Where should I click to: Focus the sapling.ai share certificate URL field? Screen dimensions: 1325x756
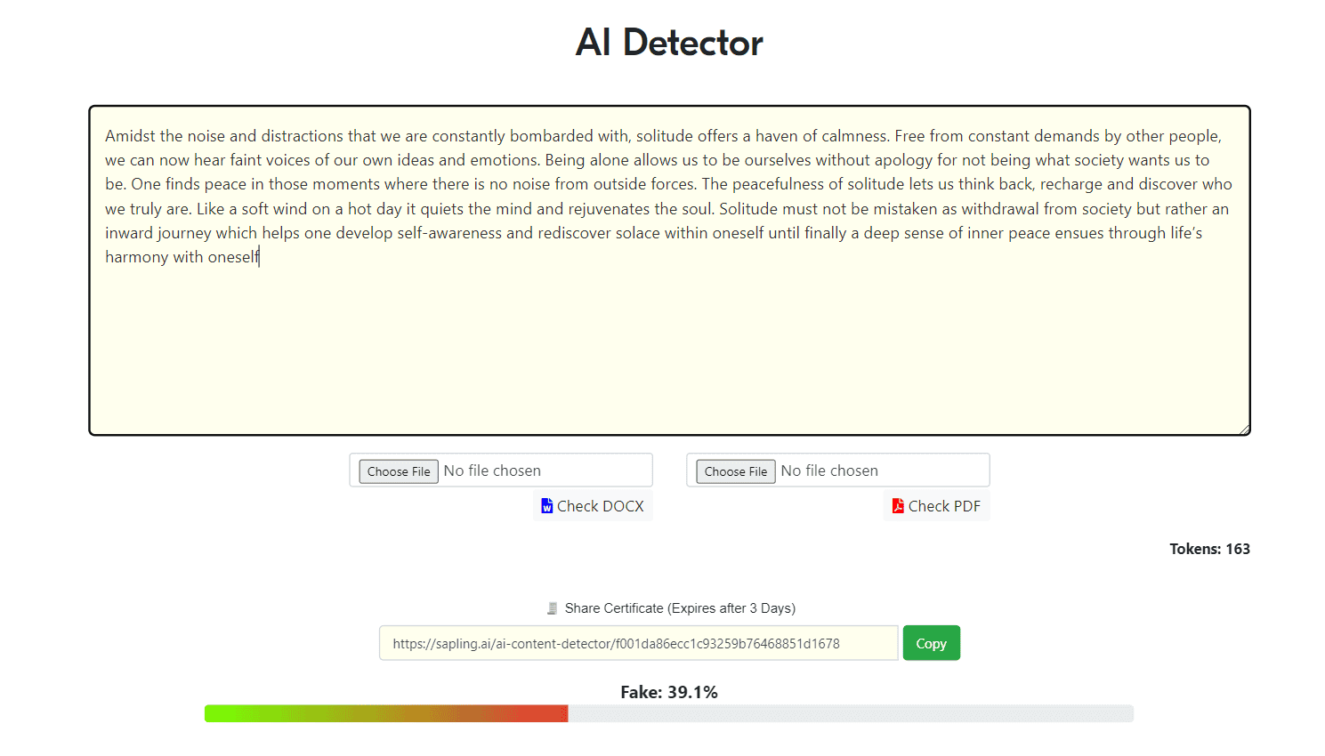[x=638, y=643]
